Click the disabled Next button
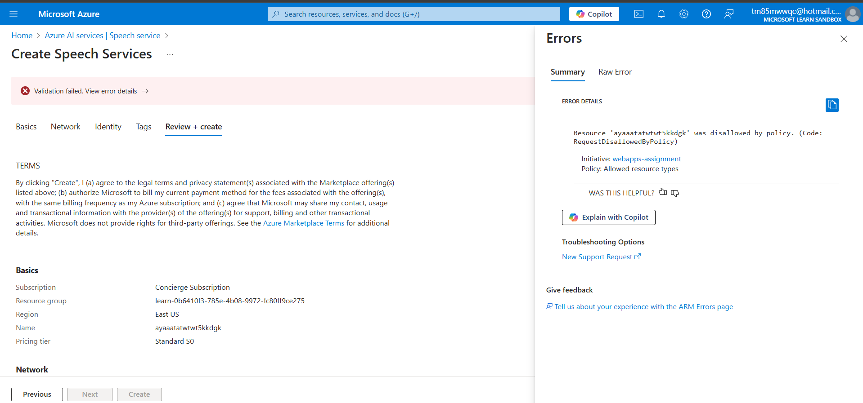 click(90, 394)
